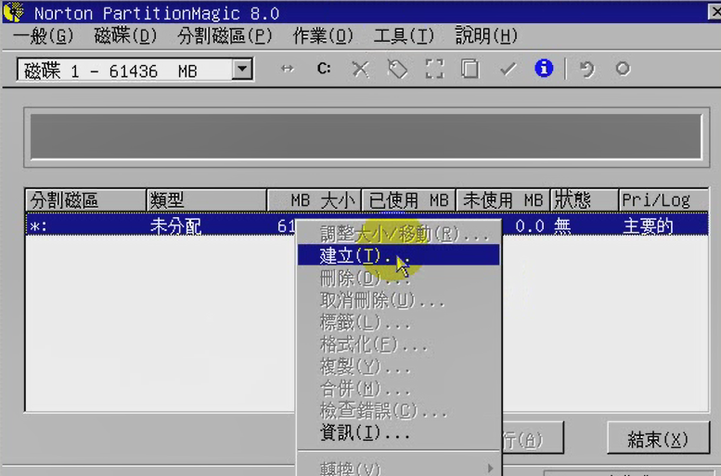Open the 磁碟(D) menu
721x476 pixels.
tap(125, 36)
